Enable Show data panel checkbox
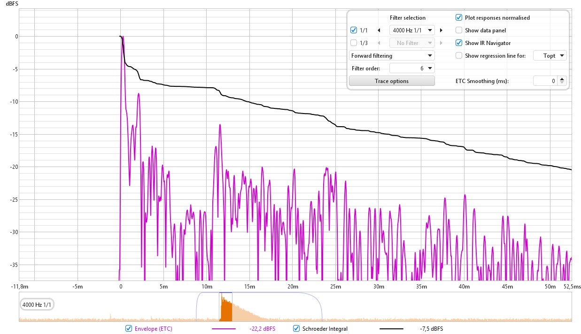The image size is (581, 334). tap(459, 30)
